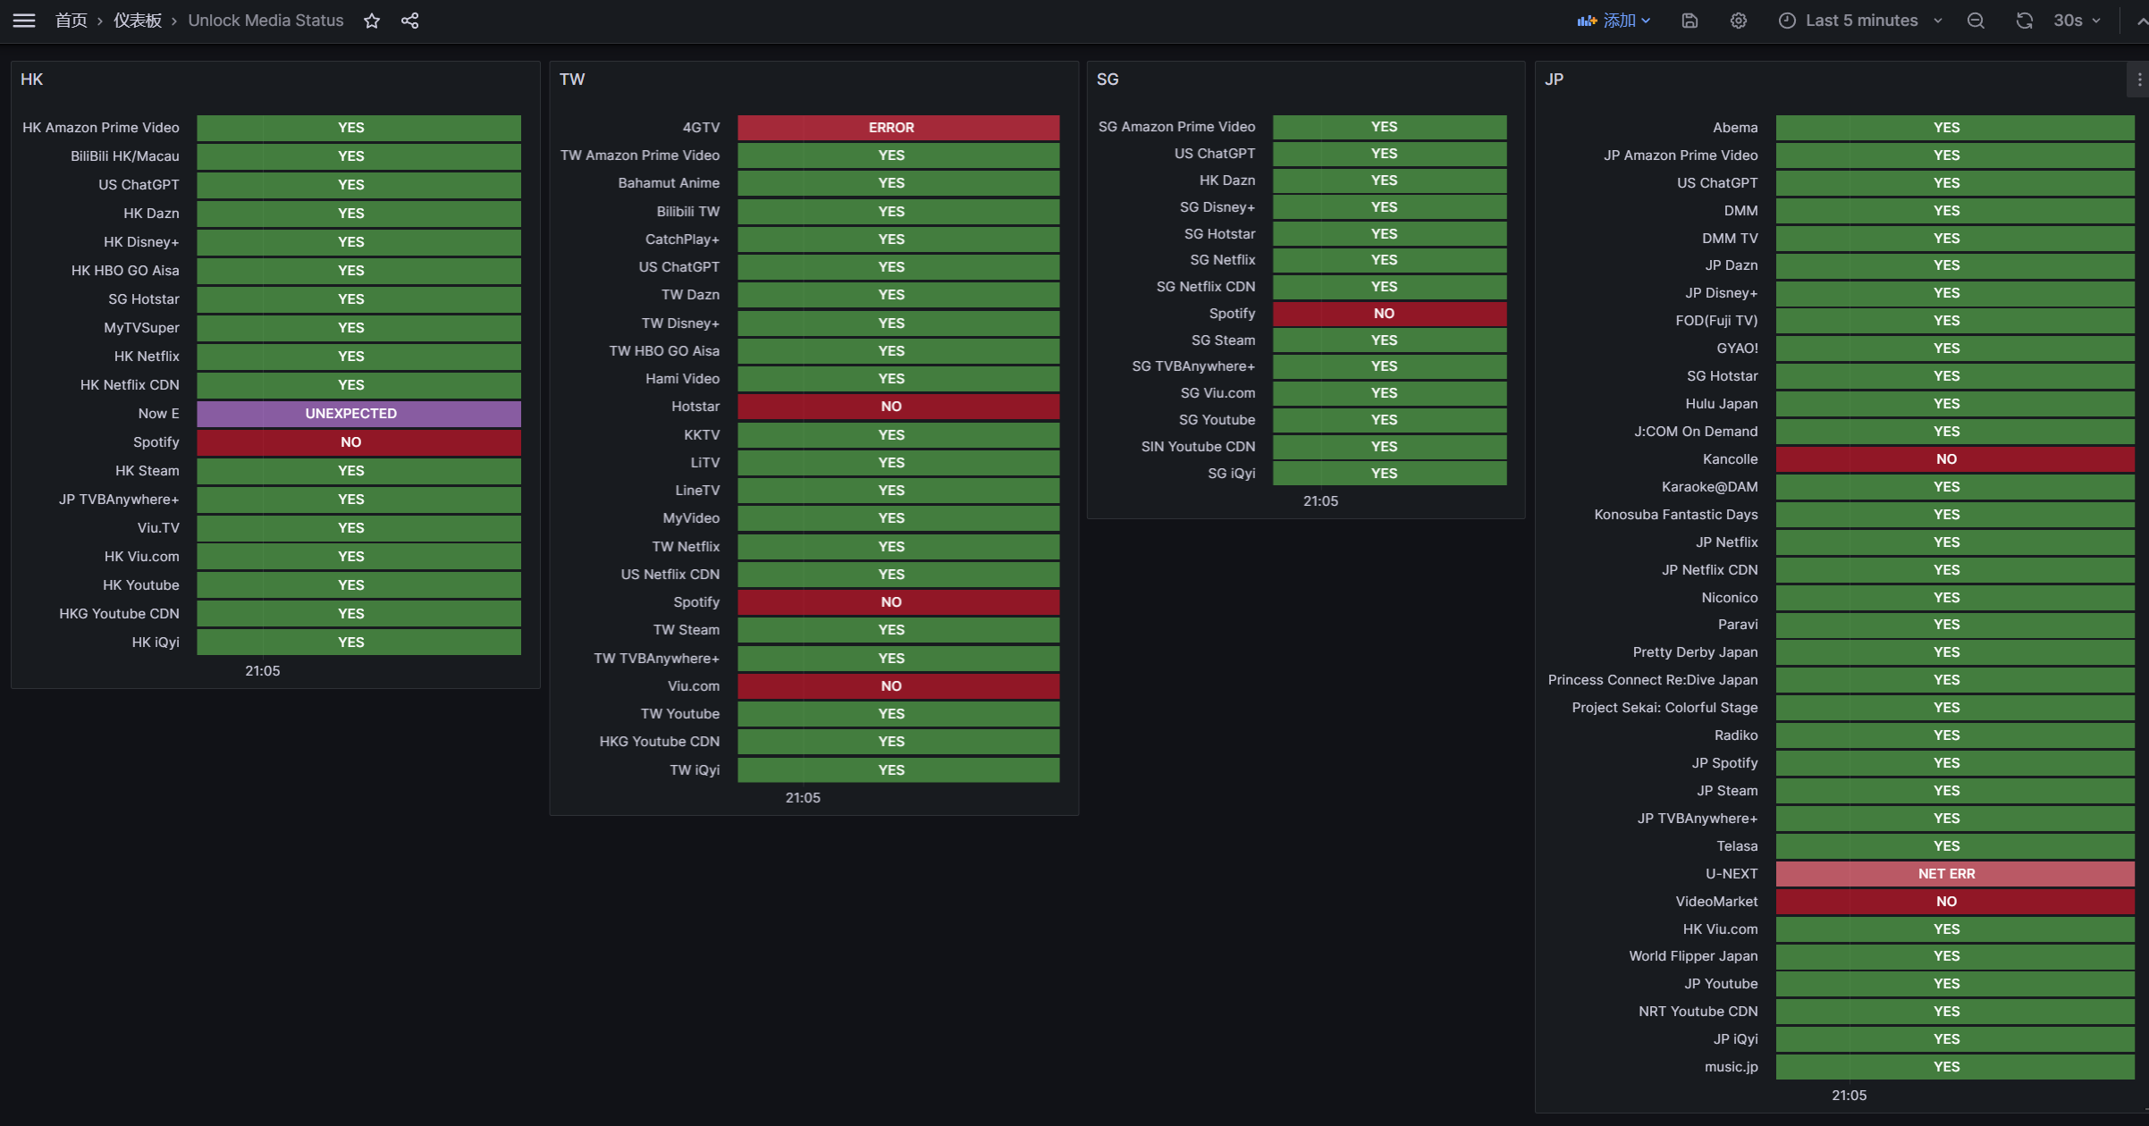The width and height of the screenshot is (2149, 1126).
Task: Click the save dashboard icon
Action: (1690, 21)
